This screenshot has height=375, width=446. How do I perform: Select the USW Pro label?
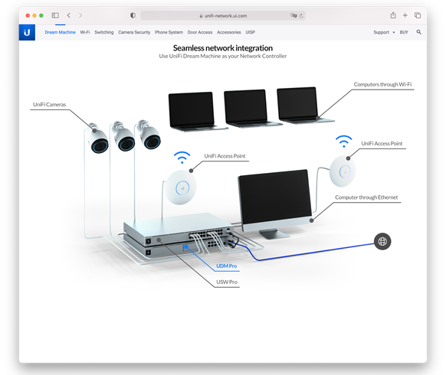click(x=227, y=282)
